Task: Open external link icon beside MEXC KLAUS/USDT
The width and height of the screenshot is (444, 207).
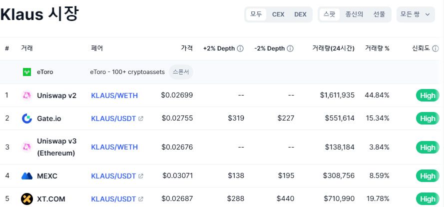Action: pos(141,176)
